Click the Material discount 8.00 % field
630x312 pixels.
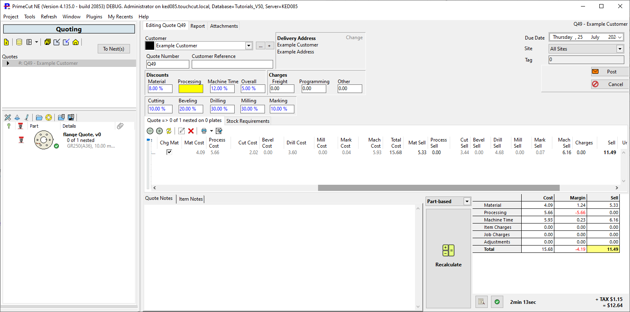point(160,89)
